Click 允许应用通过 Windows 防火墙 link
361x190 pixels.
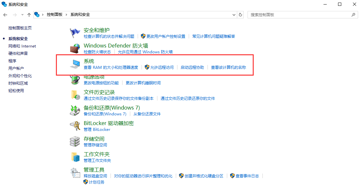(x=145, y=52)
